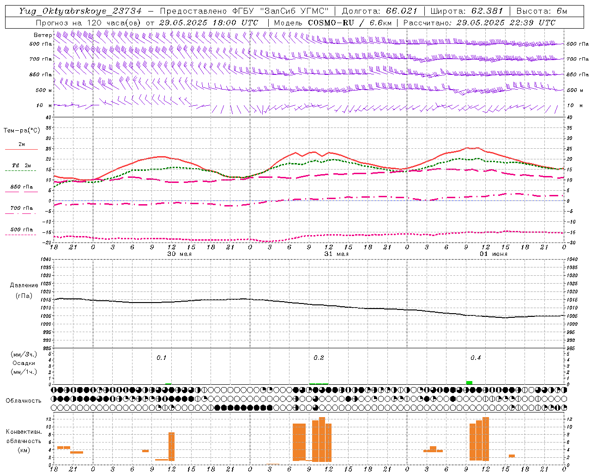Click the computed time Рассчитано: 29.05.2025 22:39 UTC
This screenshot has height=473, width=591.
479,23
